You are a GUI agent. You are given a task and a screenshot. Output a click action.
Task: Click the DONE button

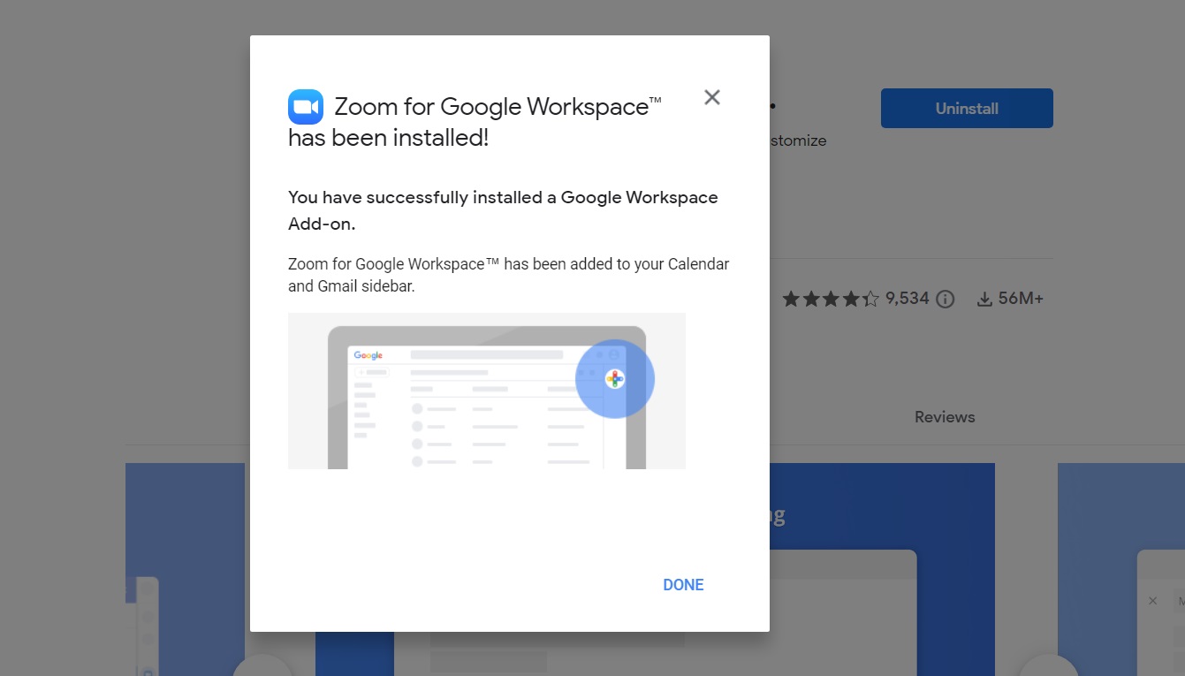pos(683,585)
